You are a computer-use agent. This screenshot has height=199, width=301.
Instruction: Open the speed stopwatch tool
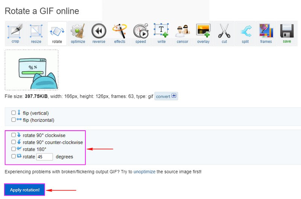point(141,33)
